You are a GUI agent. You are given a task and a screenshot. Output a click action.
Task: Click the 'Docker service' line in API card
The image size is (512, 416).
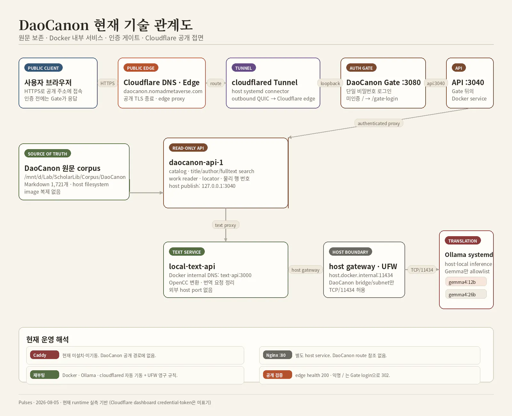point(469,99)
